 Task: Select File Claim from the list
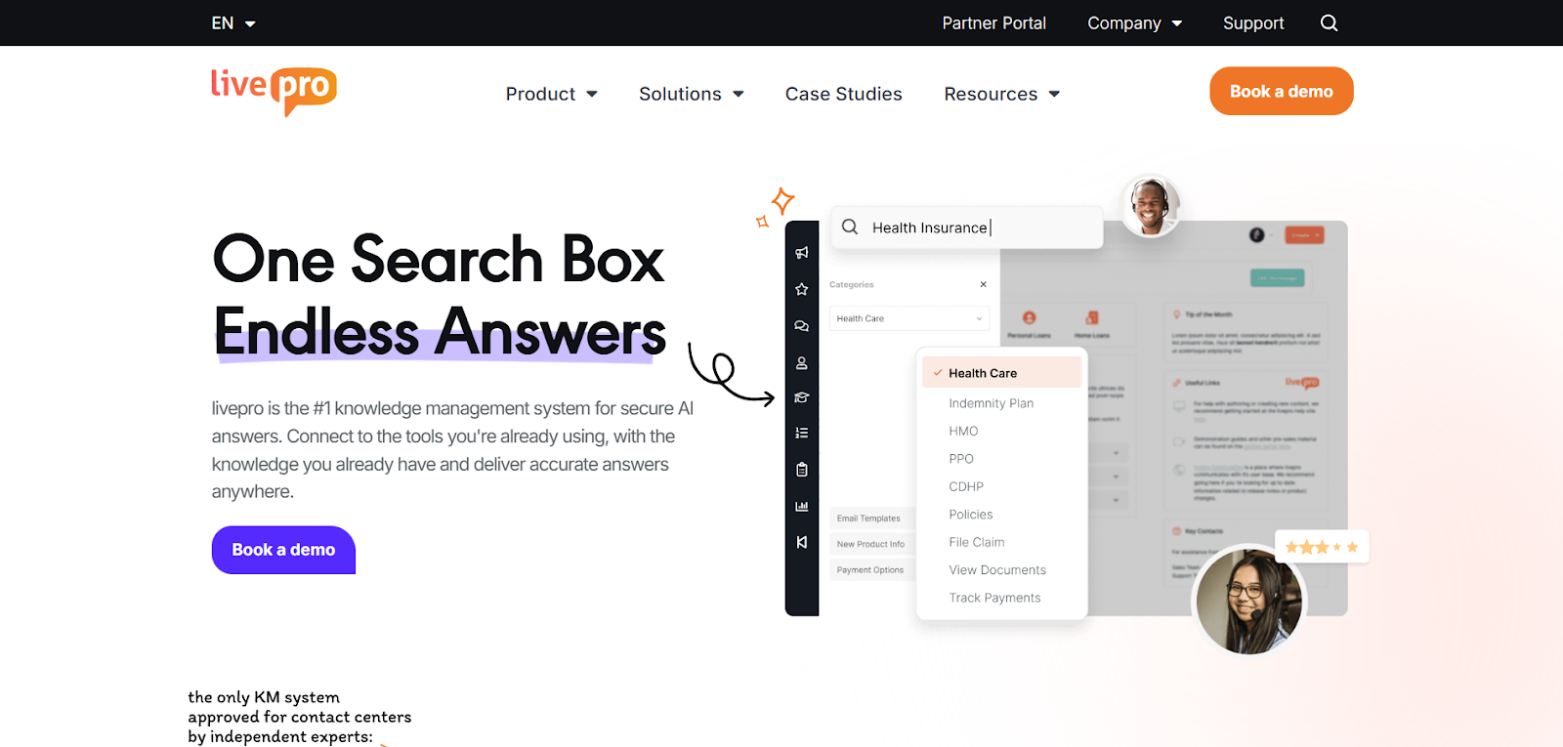pyautogui.click(x=977, y=542)
